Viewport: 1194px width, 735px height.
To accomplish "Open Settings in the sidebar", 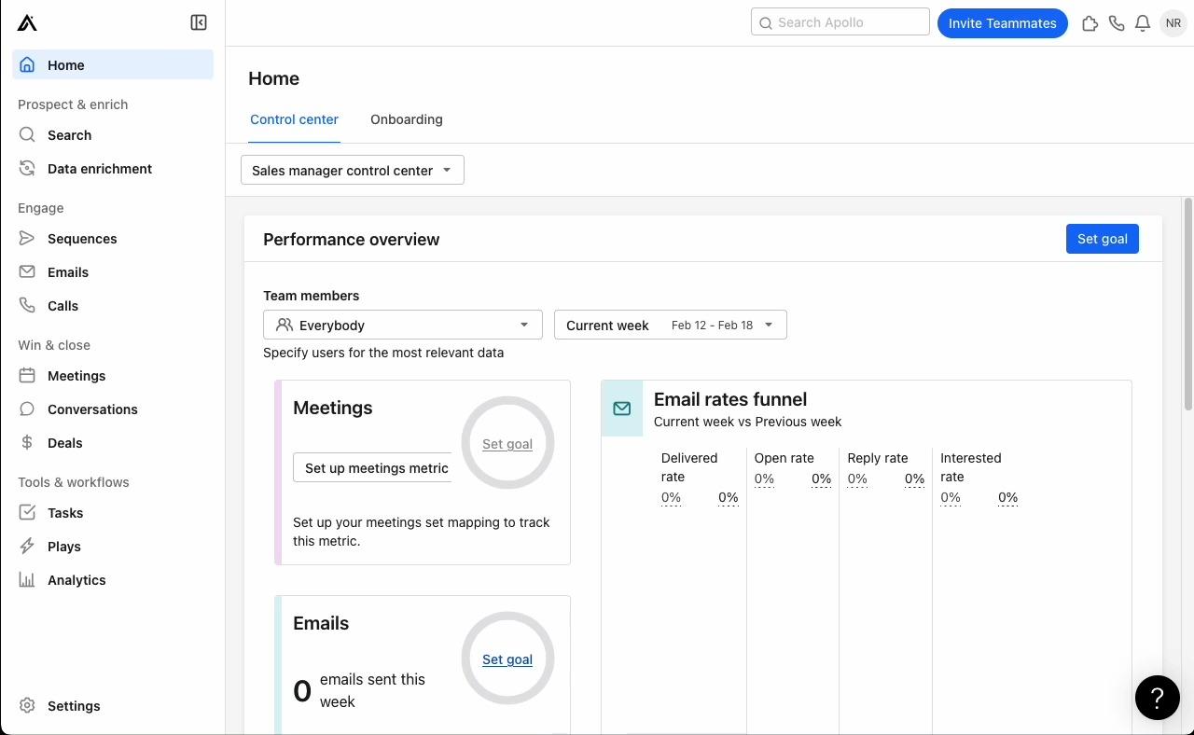I will (113, 705).
